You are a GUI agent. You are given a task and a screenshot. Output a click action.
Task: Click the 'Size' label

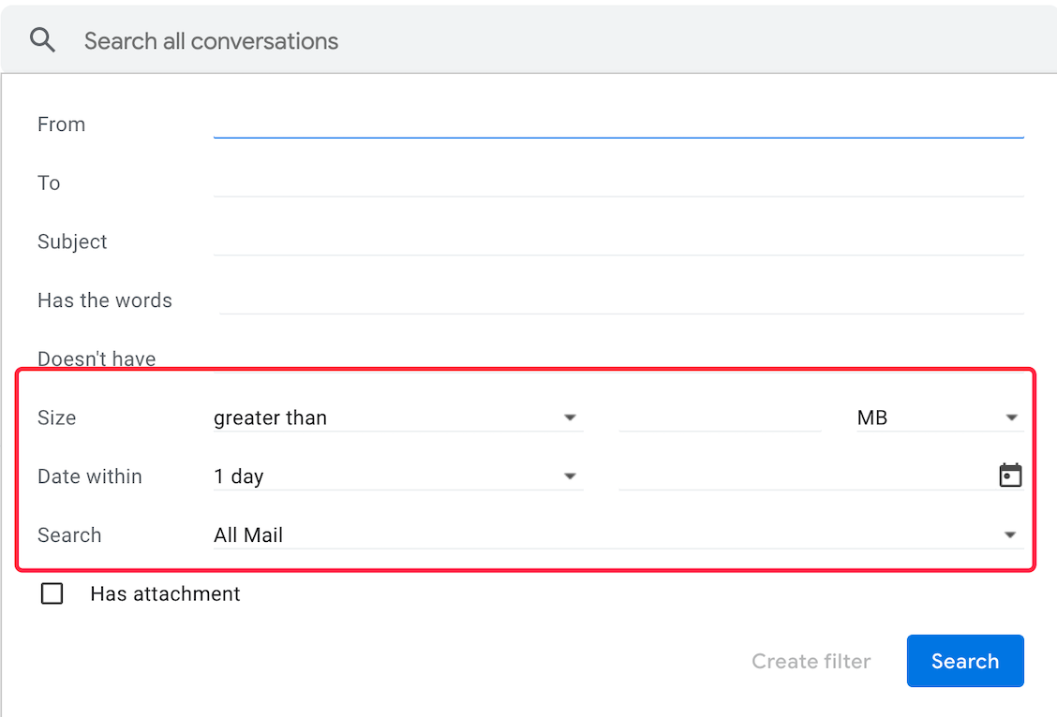pos(56,417)
